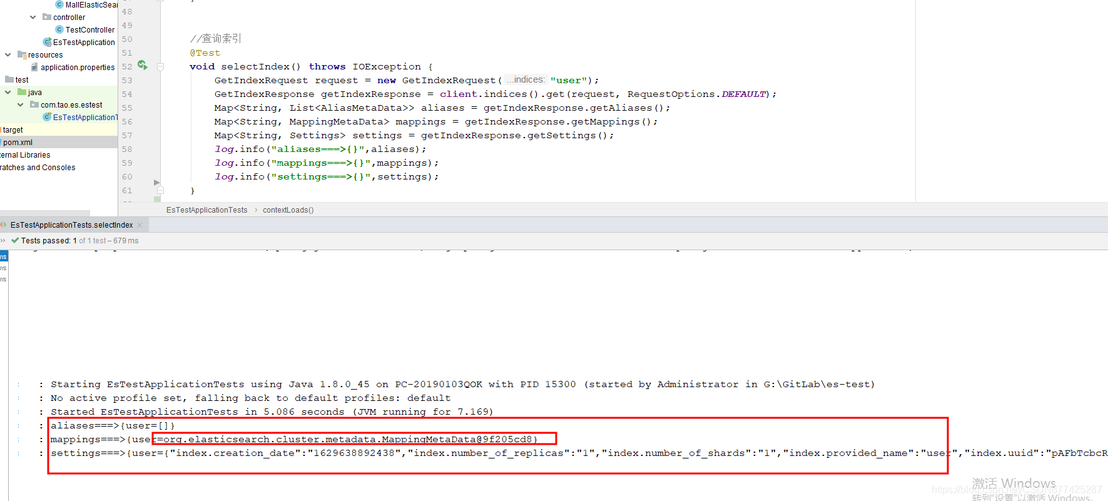Close the EsTestApplicationTests.selectIndex run tab
The height and width of the screenshot is (501, 1108).
click(140, 225)
